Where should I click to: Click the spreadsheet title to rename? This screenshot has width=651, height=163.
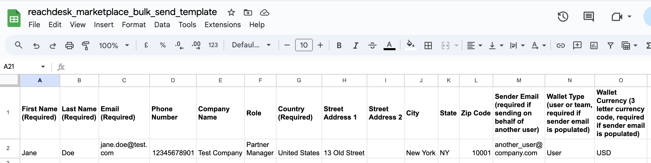click(122, 12)
